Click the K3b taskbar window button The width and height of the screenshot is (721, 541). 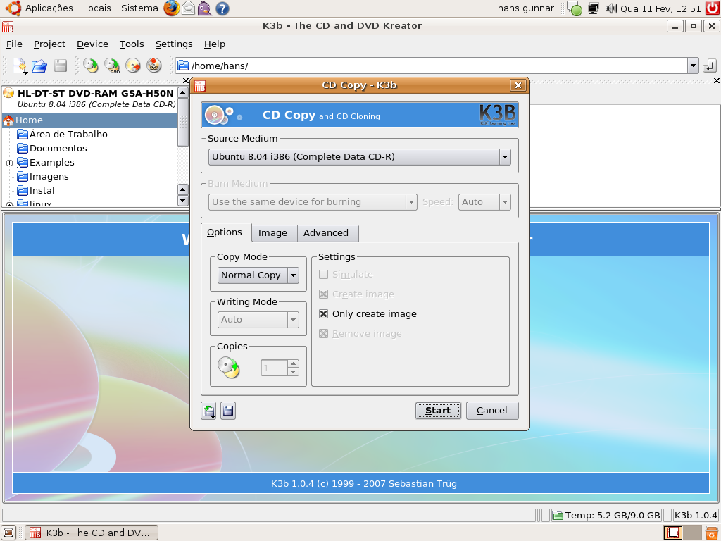92,533
